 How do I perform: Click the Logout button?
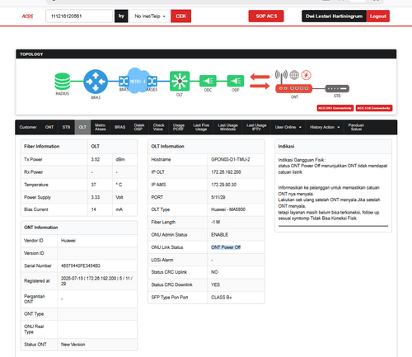click(x=378, y=16)
